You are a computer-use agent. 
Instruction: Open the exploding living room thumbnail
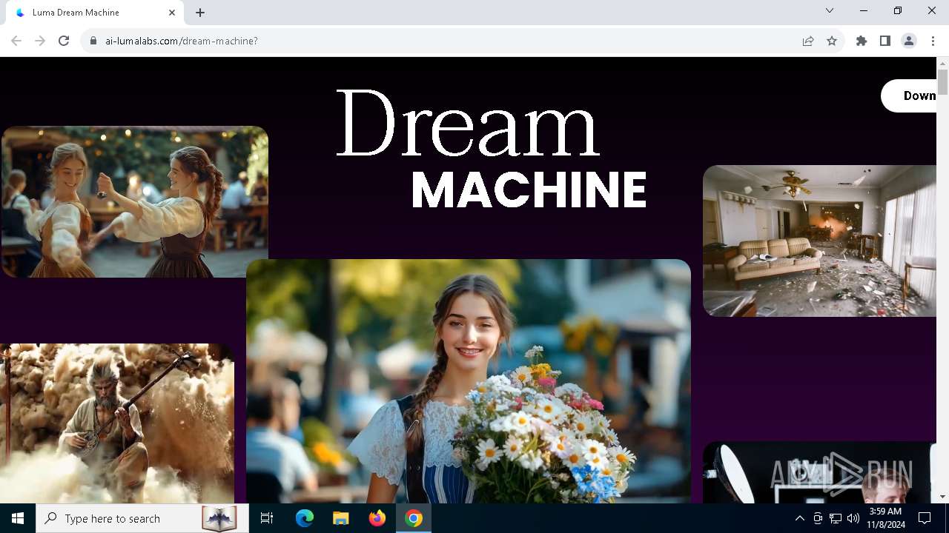click(819, 241)
